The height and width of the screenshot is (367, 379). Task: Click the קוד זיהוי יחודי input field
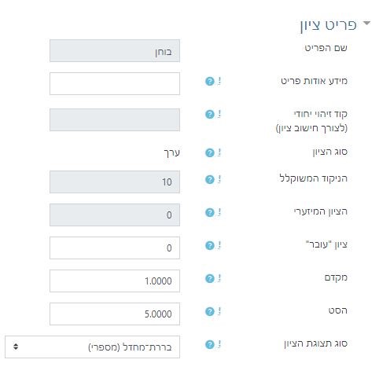[x=115, y=119]
